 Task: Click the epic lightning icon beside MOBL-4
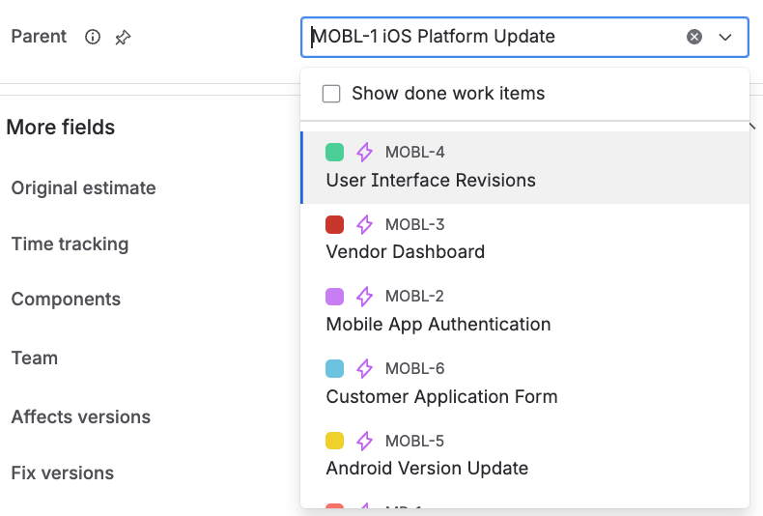(364, 152)
